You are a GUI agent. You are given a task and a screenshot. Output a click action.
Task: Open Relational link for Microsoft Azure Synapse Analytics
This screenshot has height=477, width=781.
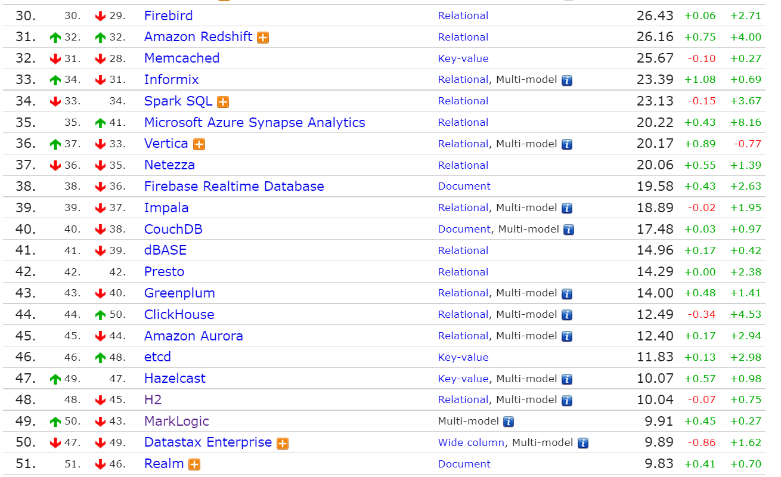click(x=463, y=122)
